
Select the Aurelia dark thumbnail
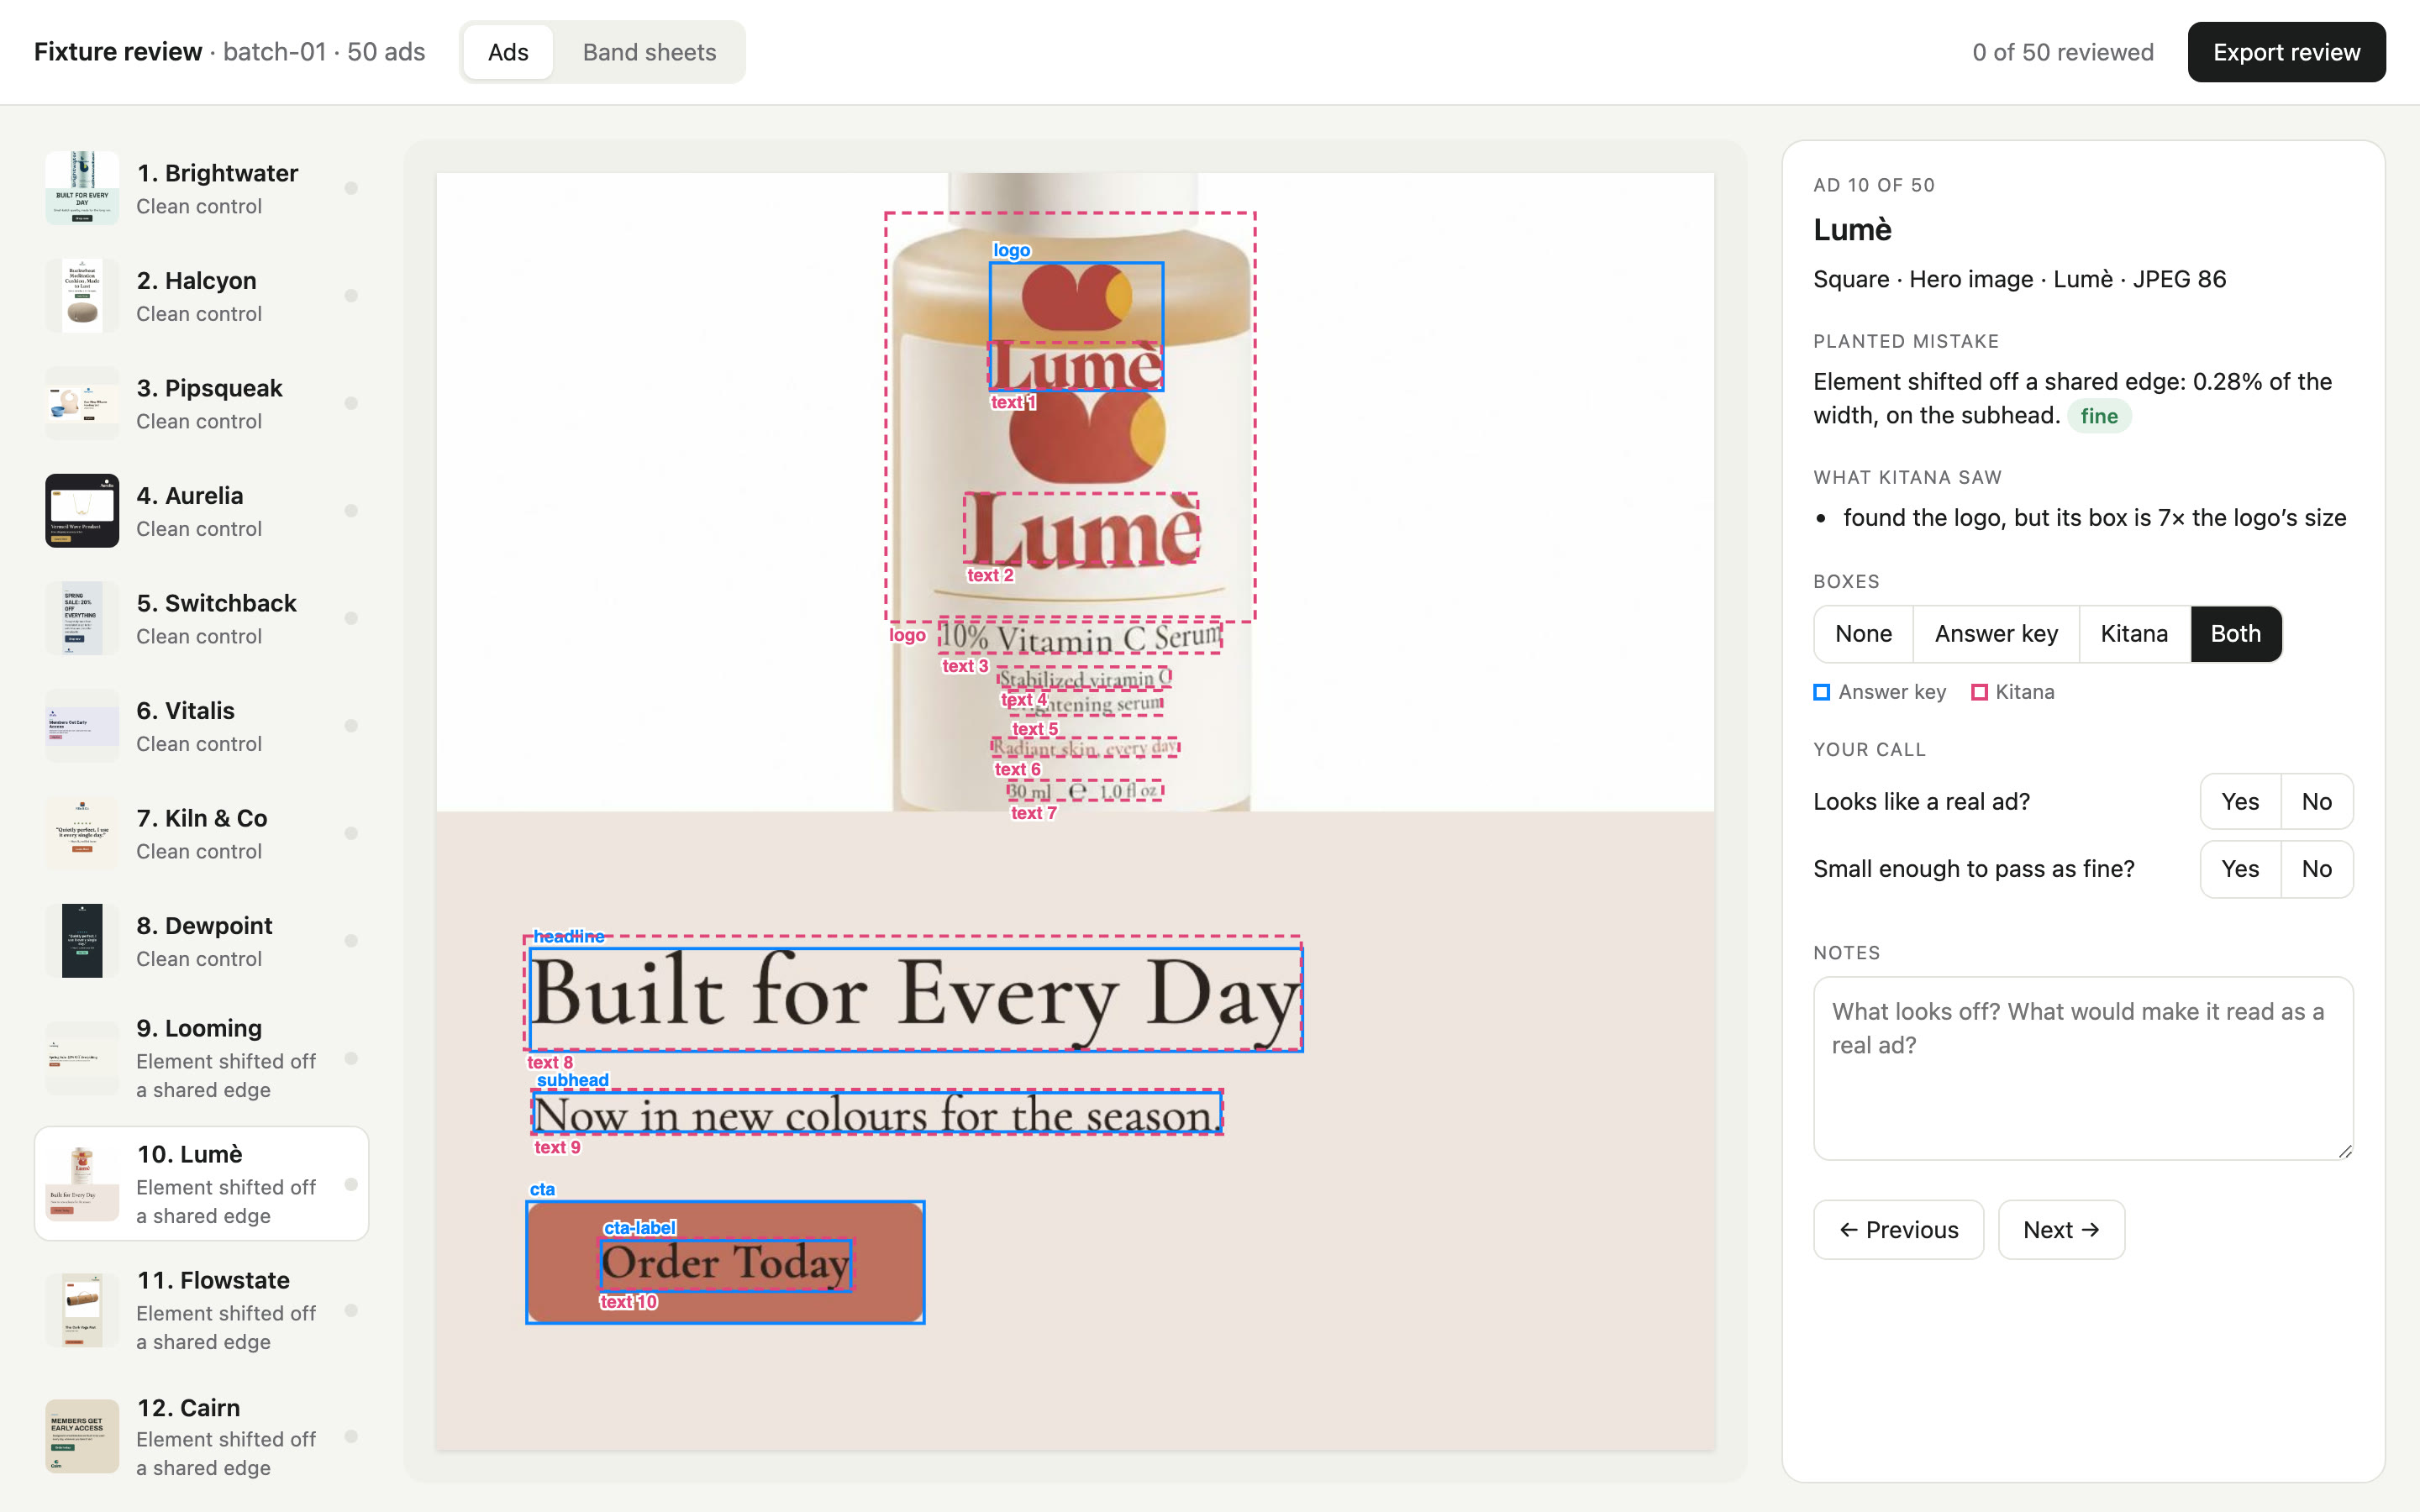[82, 511]
